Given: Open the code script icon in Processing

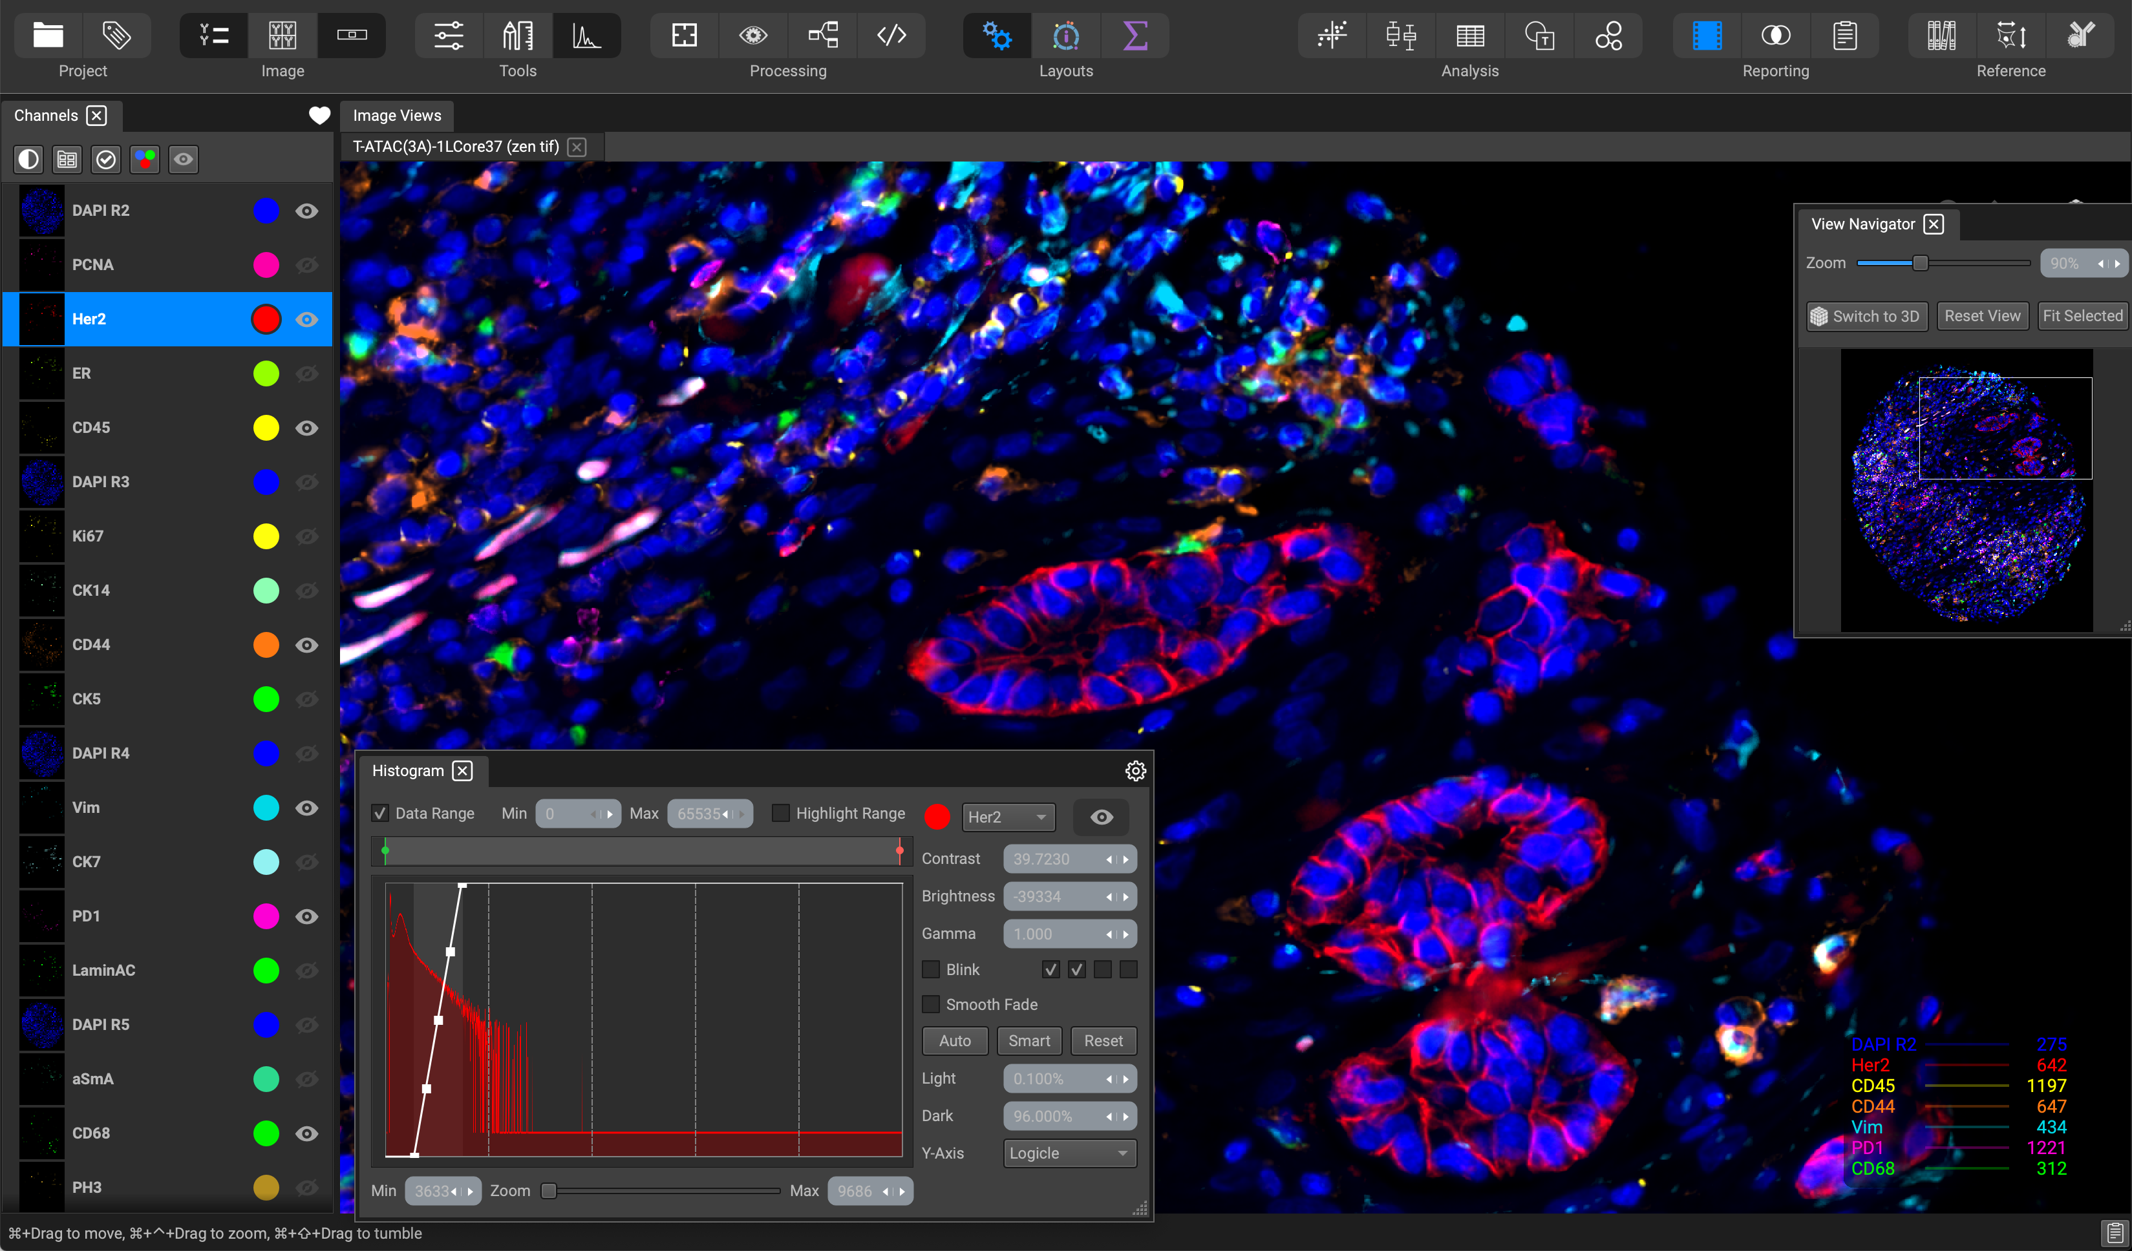Looking at the screenshot, I should point(891,35).
